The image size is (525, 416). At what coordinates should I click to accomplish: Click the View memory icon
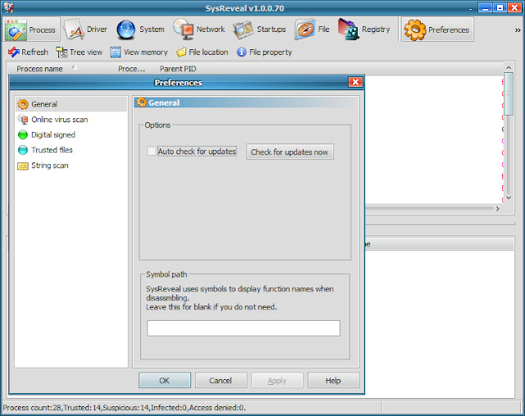click(x=116, y=53)
